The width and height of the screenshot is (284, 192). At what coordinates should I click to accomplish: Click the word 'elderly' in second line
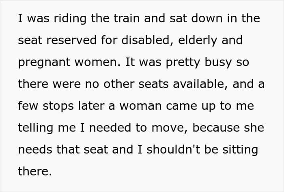[x=198, y=41]
